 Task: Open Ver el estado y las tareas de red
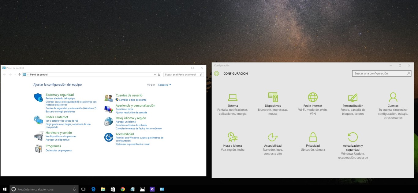click(x=62, y=121)
